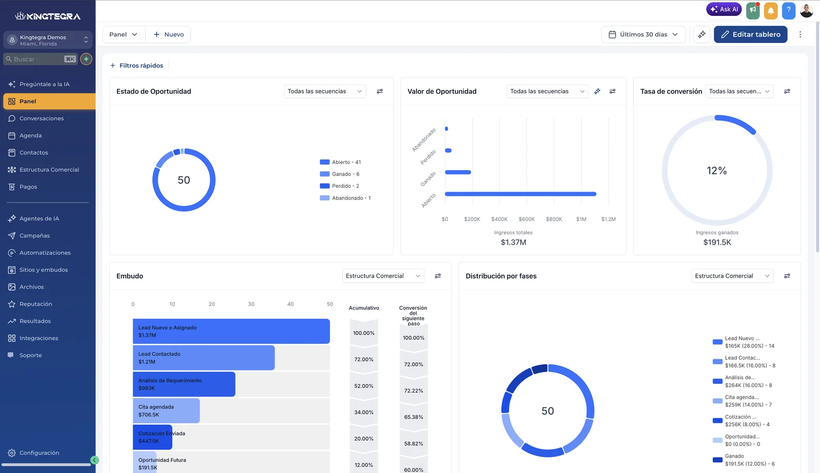Open Valor de Oportunidad filter settings icon
The height and width of the screenshot is (473, 820).
pyautogui.click(x=612, y=91)
